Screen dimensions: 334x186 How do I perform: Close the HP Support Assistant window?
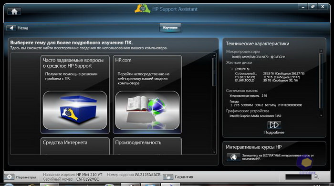(x=323, y=7)
